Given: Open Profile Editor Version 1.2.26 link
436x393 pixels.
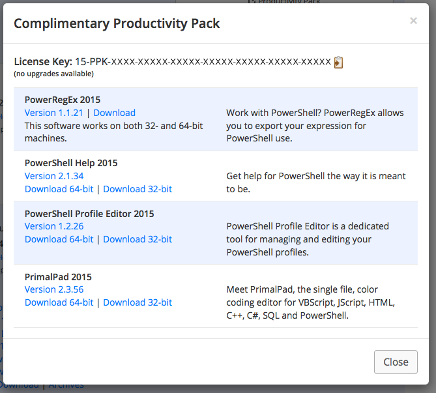Looking at the screenshot, I should 54,226.
